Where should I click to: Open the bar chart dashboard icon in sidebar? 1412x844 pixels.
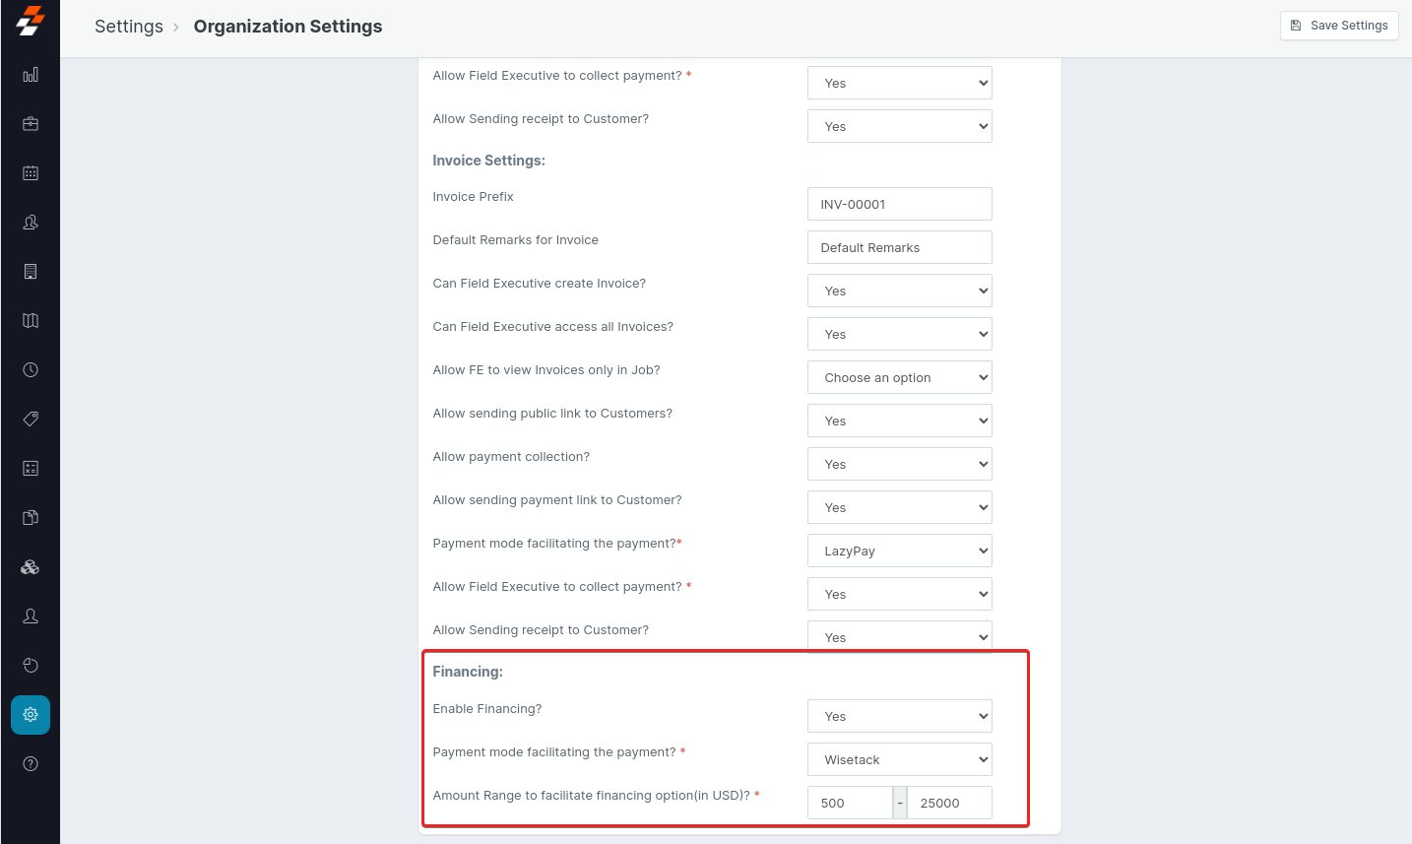(31, 75)
